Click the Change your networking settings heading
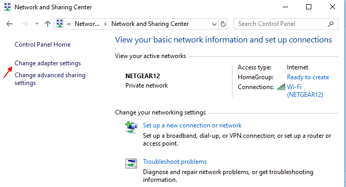The image size is (346, 187). point(160,112)
